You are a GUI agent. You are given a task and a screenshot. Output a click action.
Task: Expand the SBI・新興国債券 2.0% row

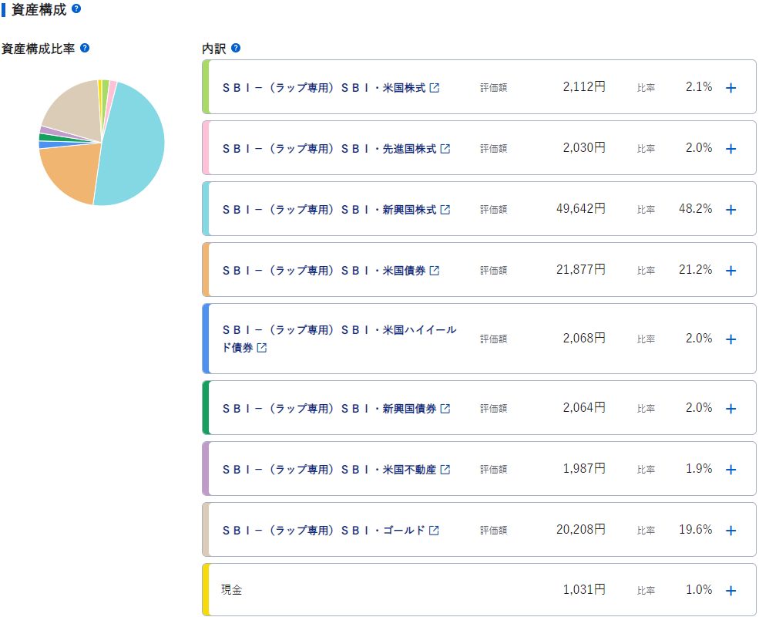pos(731,409)
